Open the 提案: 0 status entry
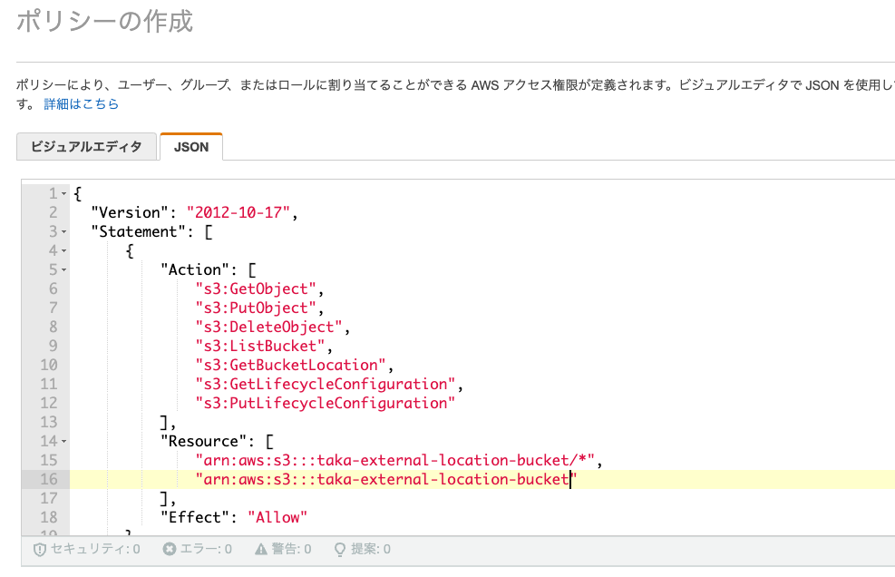 [363, 549]
